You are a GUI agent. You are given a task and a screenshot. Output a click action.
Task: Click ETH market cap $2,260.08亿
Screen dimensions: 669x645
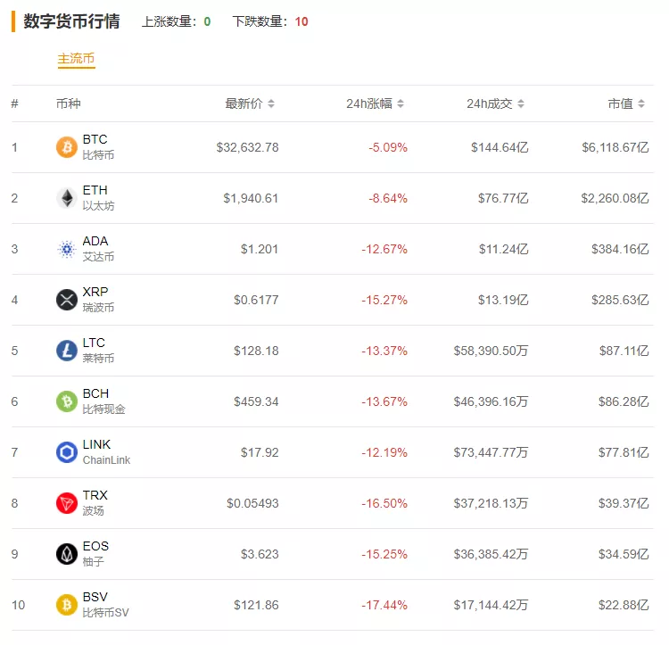click(x=615, y=198)
